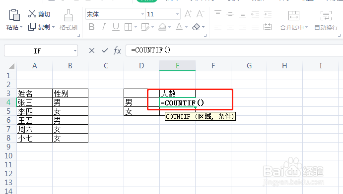Toggle Italic formatting
Viewport: 343px width, 194px height.
click(103, 27)
